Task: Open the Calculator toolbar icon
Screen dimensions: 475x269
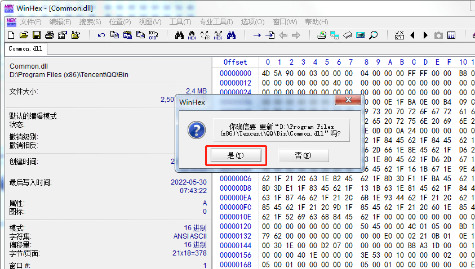Action: coord(361,35)
